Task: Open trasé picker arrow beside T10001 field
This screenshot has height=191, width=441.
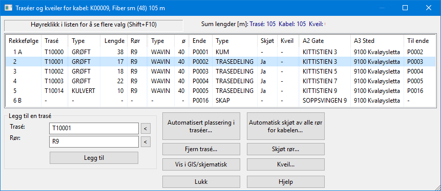Action: 145,129
